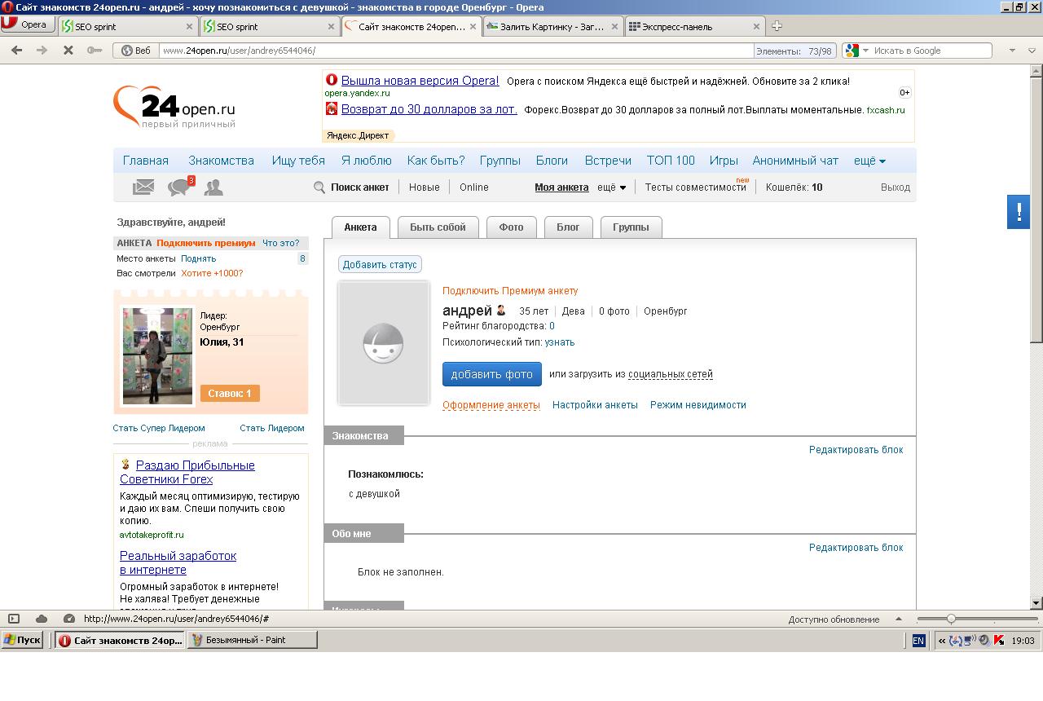Open a new browser tab
The width and height of the screenshot is (1043, 701).
[x=777, y=26]
